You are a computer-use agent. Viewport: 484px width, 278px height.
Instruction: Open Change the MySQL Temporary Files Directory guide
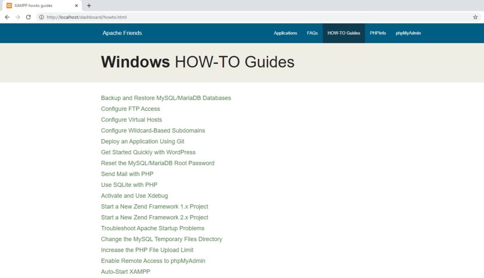[x=162, y=239]
